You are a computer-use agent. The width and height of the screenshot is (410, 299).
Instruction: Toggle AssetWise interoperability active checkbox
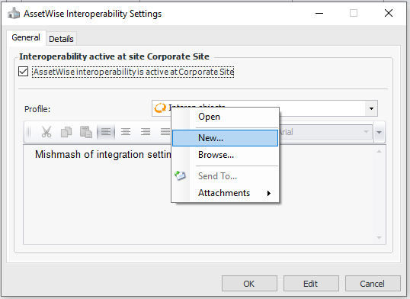coord(24,72)
